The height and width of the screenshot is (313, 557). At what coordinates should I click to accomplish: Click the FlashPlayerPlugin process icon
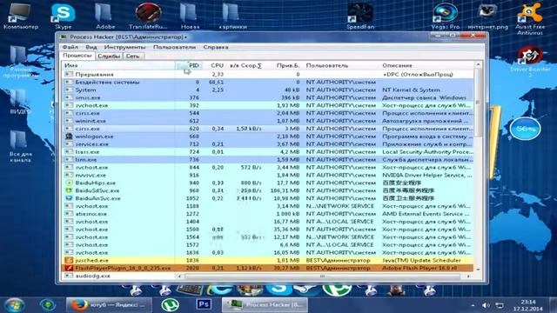tap(69, 268)
